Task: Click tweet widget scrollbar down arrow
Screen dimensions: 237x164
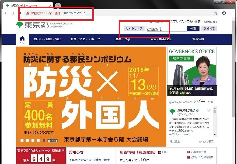Action: [215, 135]
